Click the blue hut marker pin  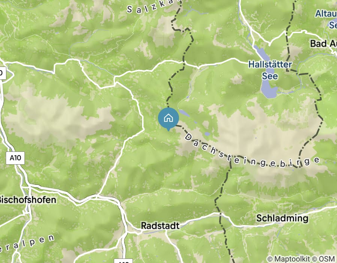point(168,119)
